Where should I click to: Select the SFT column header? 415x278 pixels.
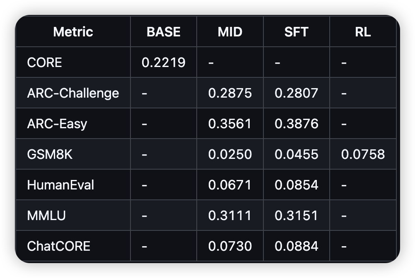click(296, 32)
